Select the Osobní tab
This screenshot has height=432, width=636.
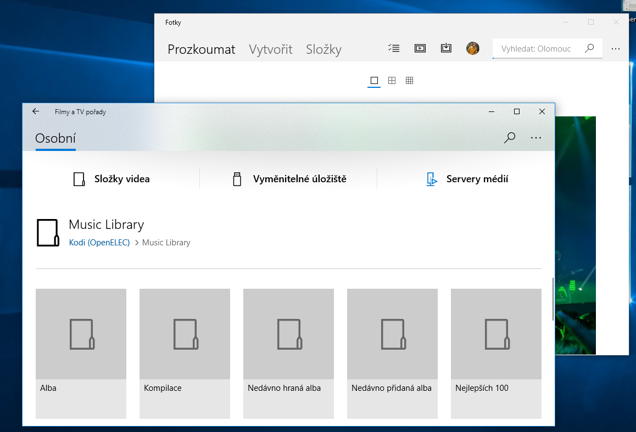click(55, 138)
